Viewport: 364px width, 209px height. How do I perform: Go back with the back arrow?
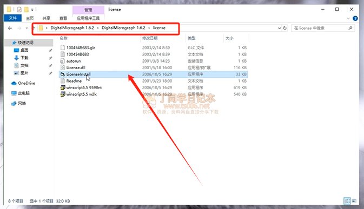(10, 28)
